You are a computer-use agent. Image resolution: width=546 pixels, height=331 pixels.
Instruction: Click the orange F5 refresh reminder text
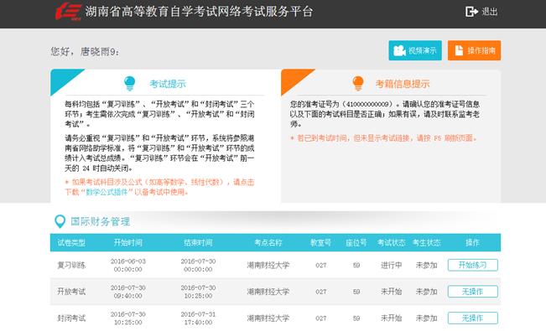click(x=383, y=138)
